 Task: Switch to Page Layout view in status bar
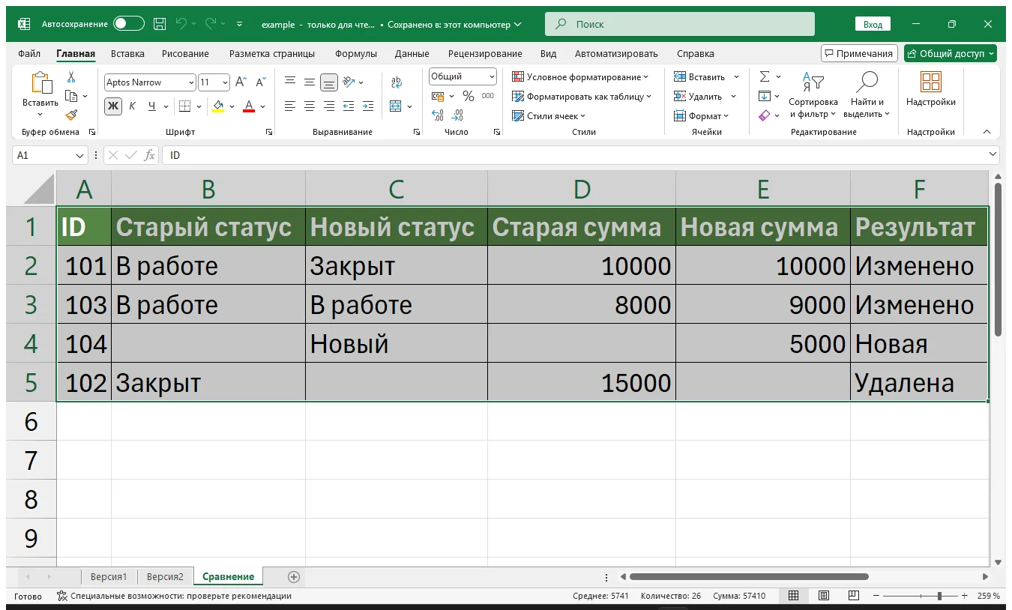click(x=823, y=596)
